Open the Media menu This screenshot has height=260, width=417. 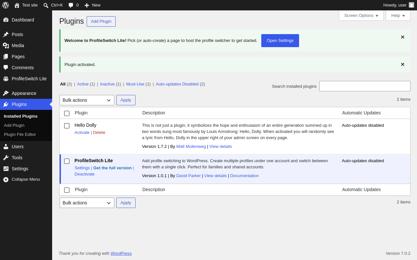pyautogui.click(x=26, y=45)
